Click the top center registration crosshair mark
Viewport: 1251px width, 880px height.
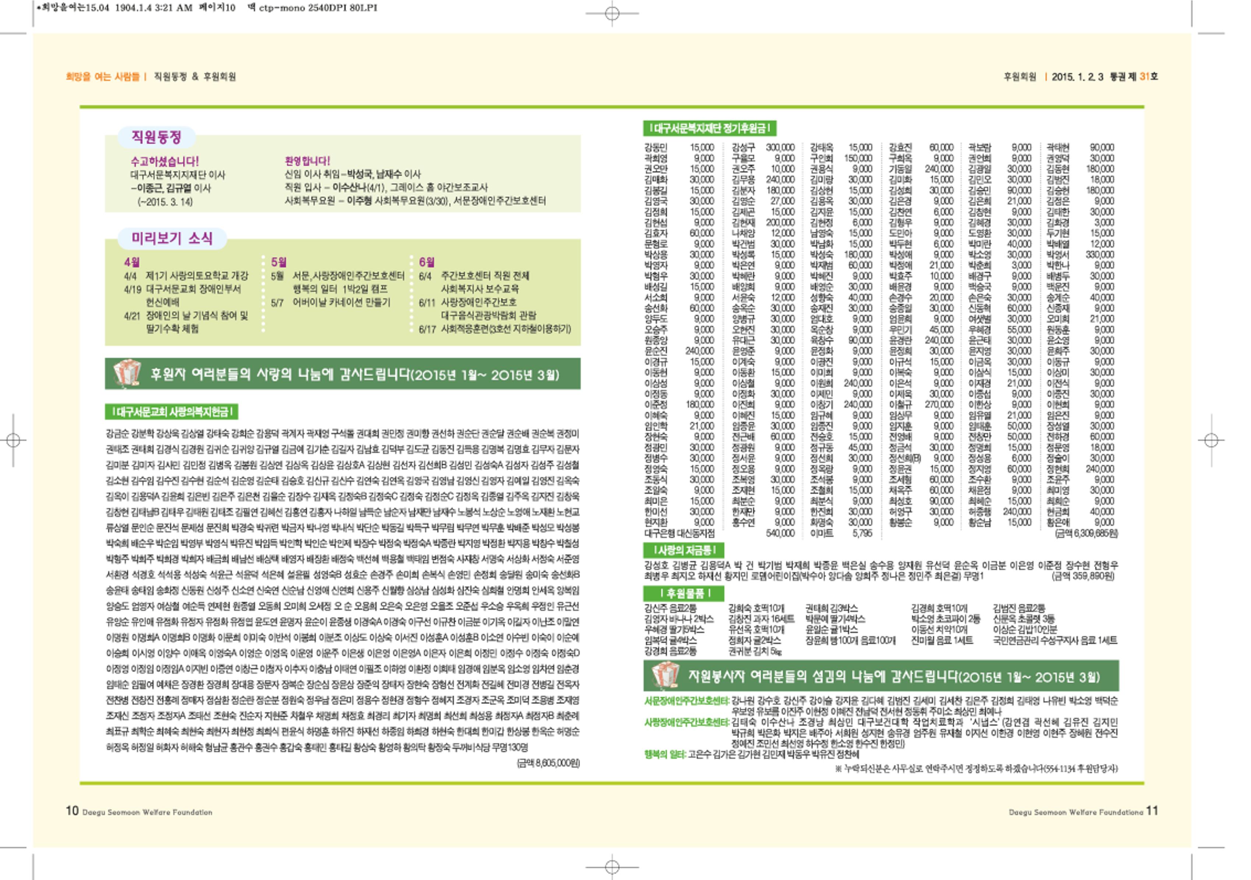pyautogui.click(x=612, y=14)
